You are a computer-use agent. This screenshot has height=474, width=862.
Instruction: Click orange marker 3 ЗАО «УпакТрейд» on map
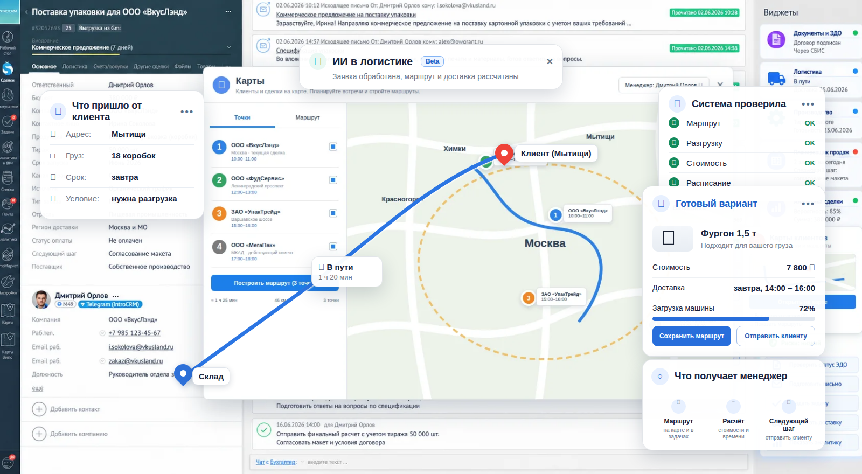(529, 298)
